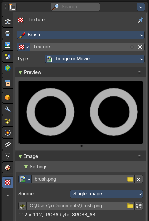Click the Source label
The image size is (149, 221).
26,194
